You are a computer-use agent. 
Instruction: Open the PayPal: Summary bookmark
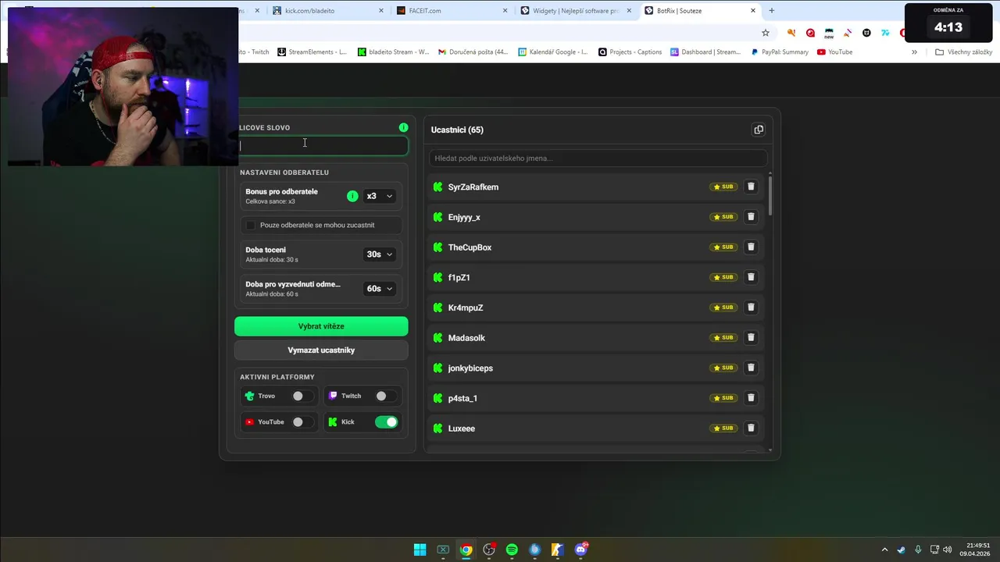[780, 52]
